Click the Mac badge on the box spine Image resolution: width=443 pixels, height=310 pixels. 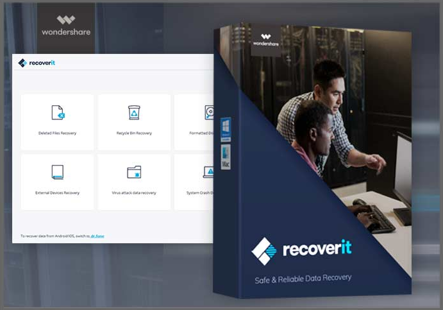226,157
